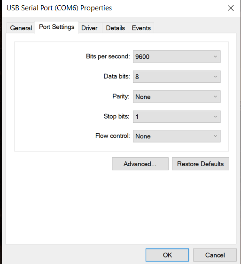Screen dimensions: 241x264
Task: Select the Port Settings tab
Action: (57, 27)
